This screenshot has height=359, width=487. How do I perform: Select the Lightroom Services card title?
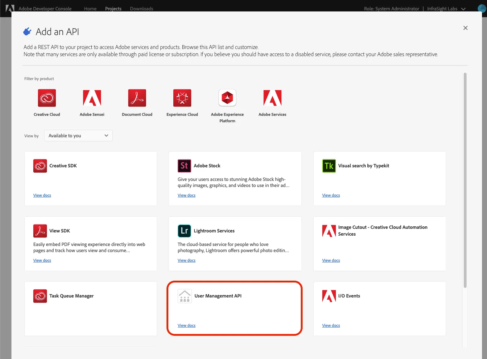click(214, 231)
